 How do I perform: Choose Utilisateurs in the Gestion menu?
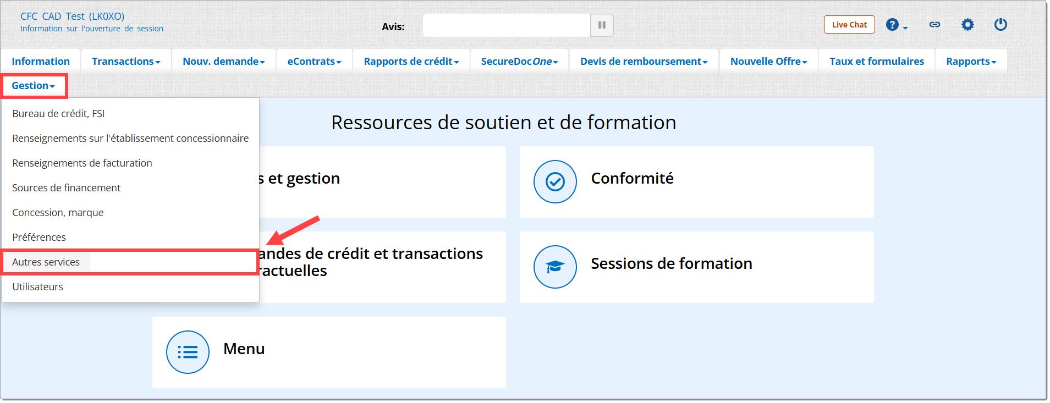coord(37,287)
